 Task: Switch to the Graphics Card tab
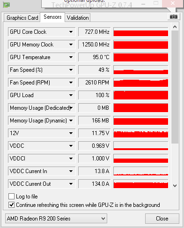click(22, 18)
